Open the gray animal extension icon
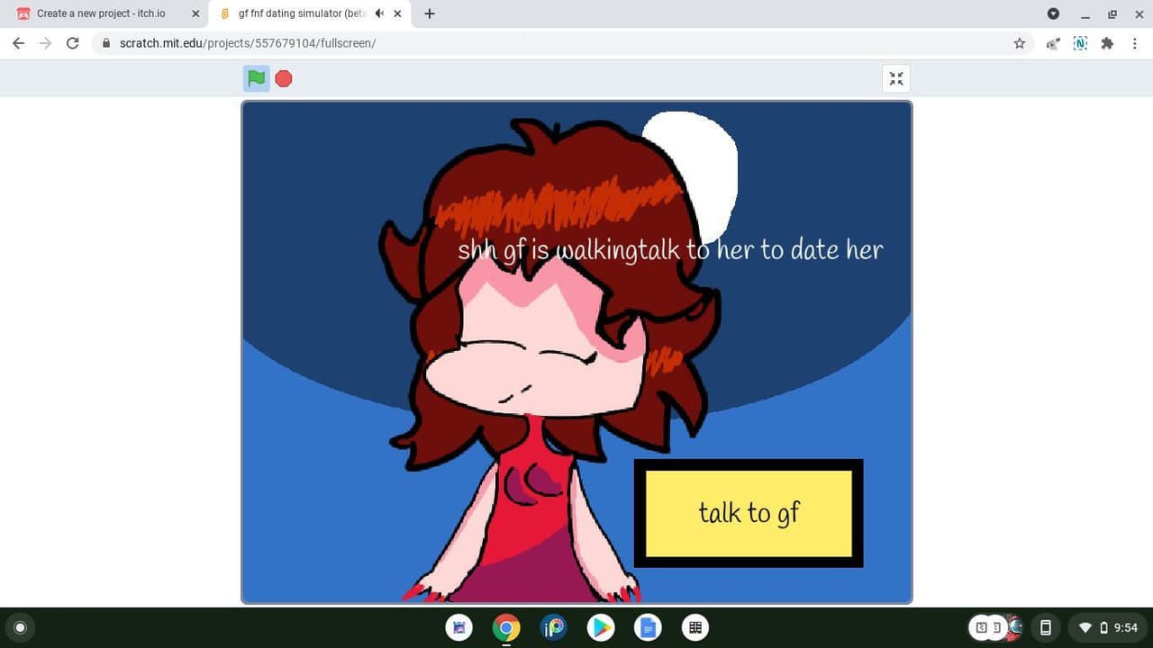1153x648 pixels. [x=1053, y=43]
